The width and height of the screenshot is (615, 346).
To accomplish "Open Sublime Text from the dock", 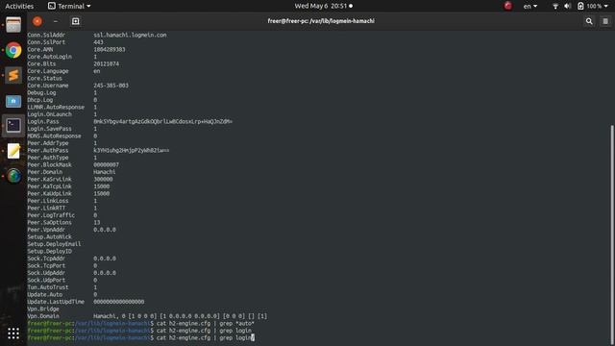I will [x=13, y=75].
